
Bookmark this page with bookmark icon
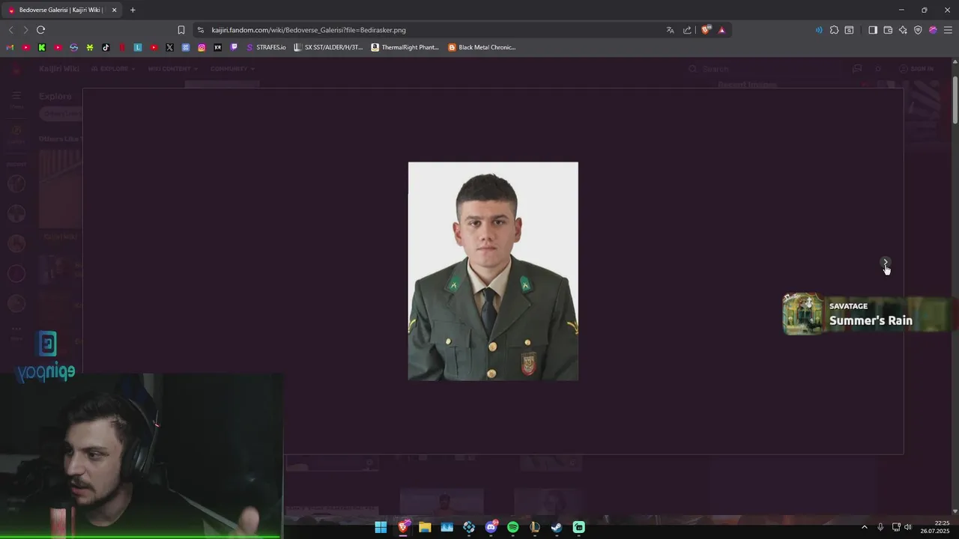pyautogui.click(x=181, y=30)
